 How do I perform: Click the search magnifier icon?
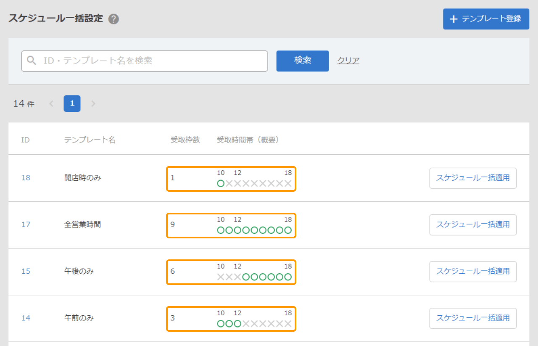click(x=32, y=61)
